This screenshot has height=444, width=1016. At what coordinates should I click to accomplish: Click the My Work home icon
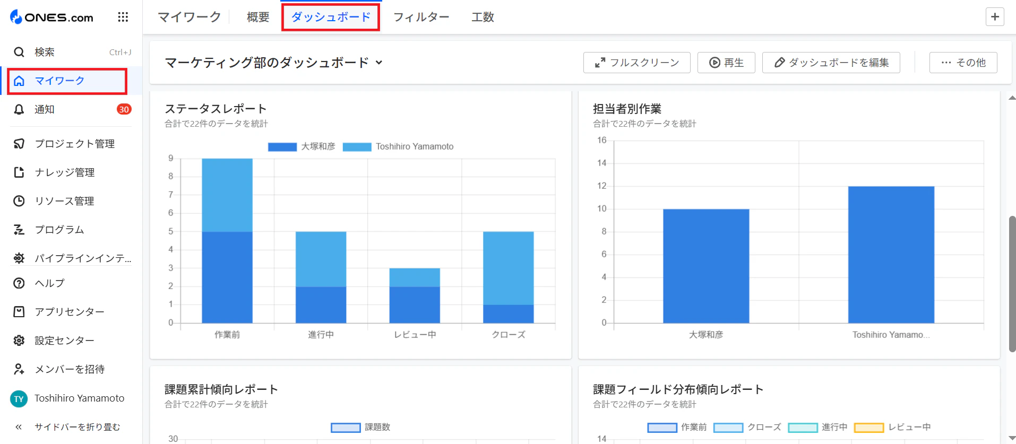(x=19, y=81)
